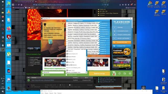Reload the page in Firefox
This screenshot has height=94, width=168.
pyautogui.click(x=19, y=5)
